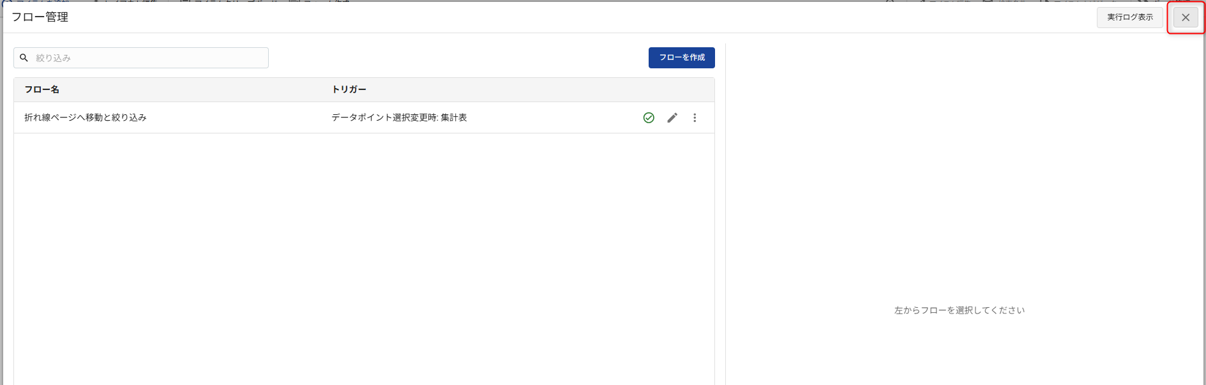1206x385 pixels.
Task: Open the three-dot more options menu
Action: [x=695, y=117]
